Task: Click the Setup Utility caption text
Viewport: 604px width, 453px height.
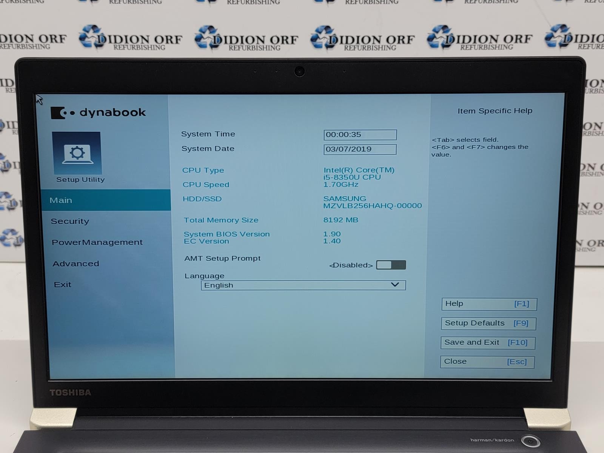Action: click(80, 180)
